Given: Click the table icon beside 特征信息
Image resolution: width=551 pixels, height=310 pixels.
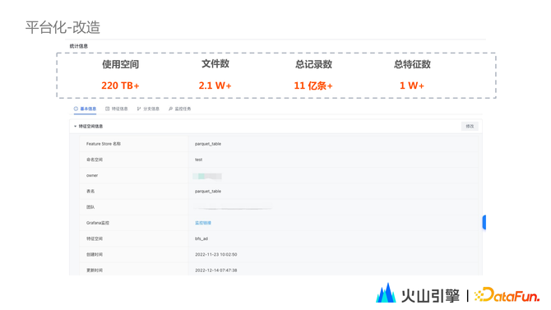Looking at the screenshot, I should click(108, 109).
